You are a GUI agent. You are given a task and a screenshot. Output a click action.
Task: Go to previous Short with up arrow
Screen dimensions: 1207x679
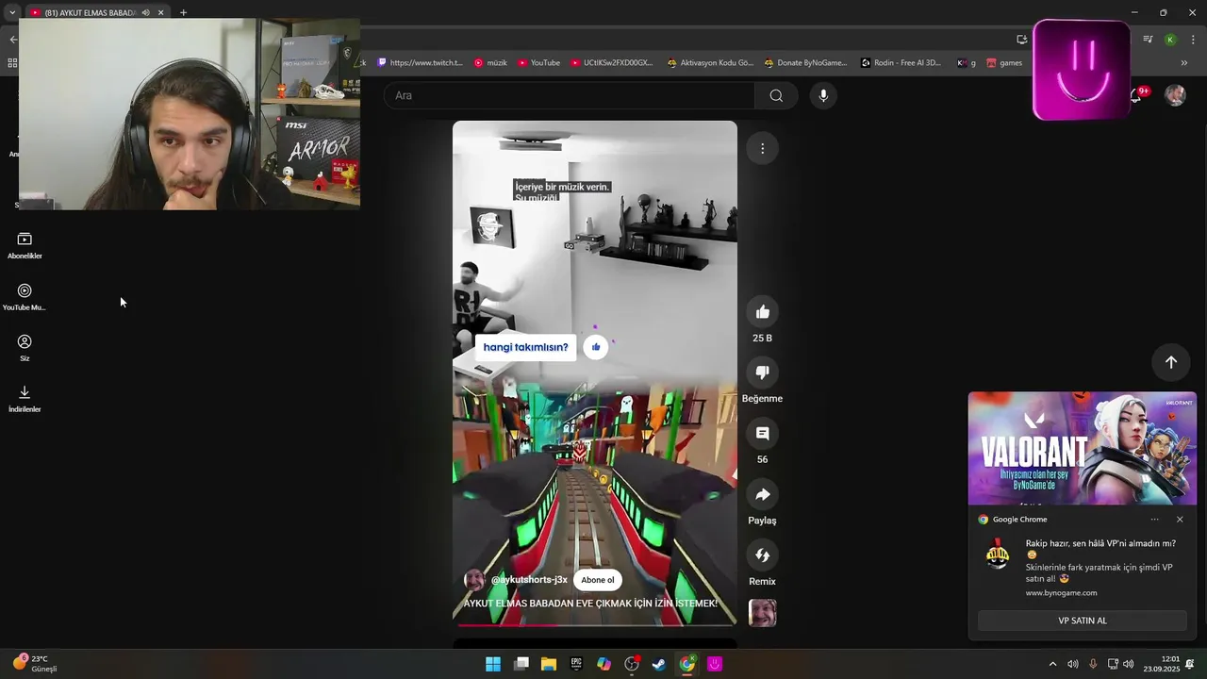[1170, 362]
